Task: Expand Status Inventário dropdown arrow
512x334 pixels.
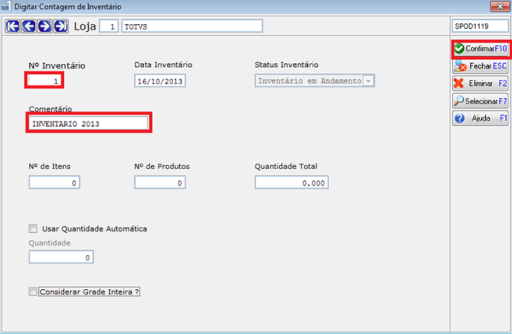Action: click(x=368, y=81)
